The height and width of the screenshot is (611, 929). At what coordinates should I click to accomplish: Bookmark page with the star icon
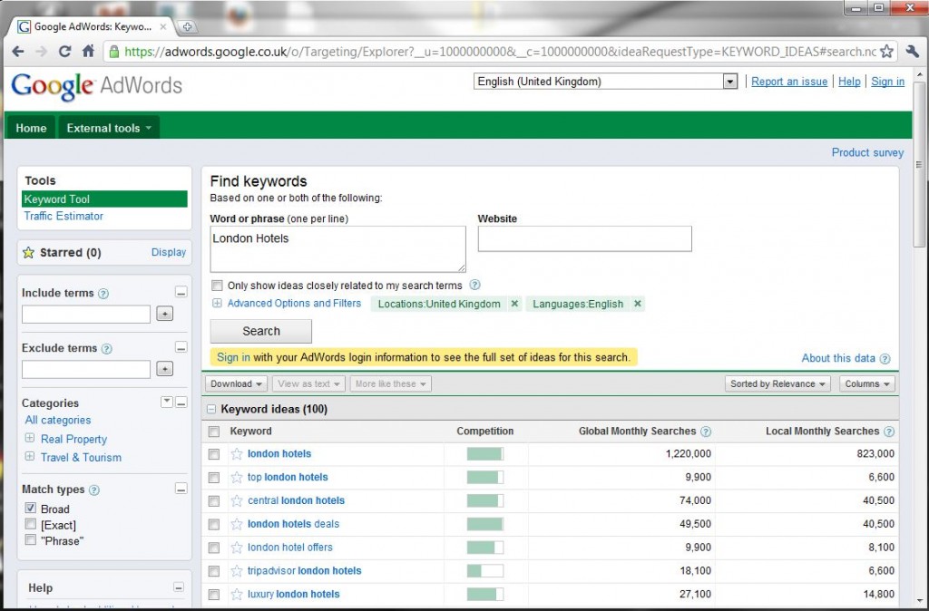click(x=886, y=52)
